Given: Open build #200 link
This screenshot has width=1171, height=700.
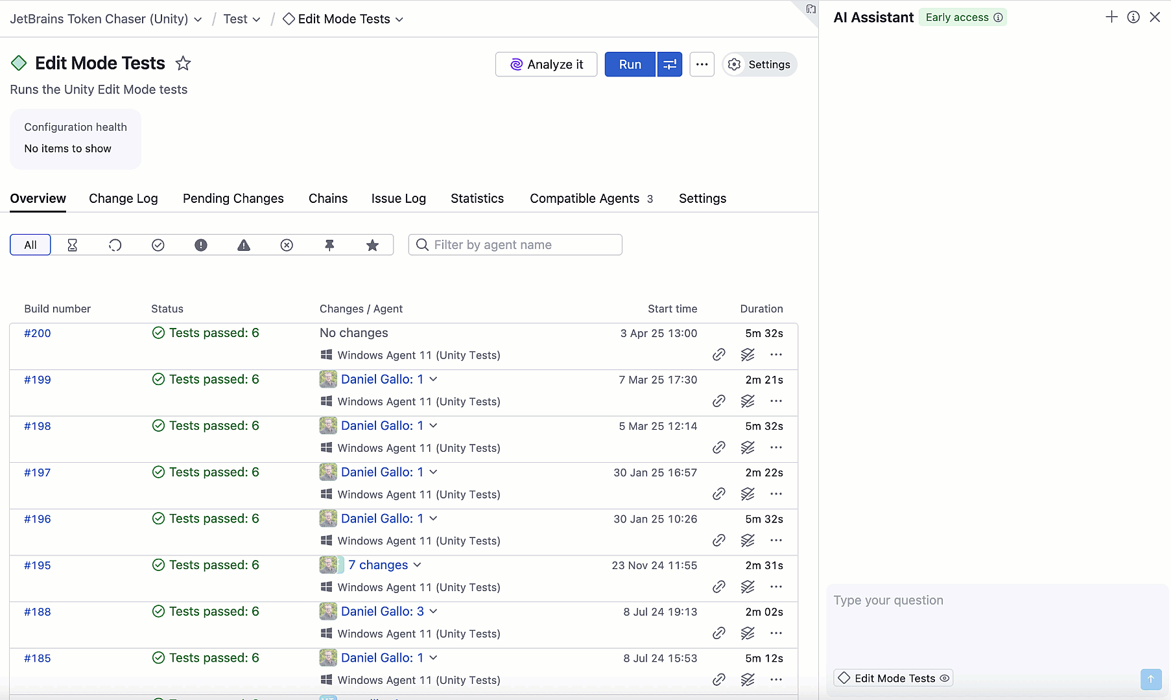Looking at the screenshot, I should [x=38, y=333].
